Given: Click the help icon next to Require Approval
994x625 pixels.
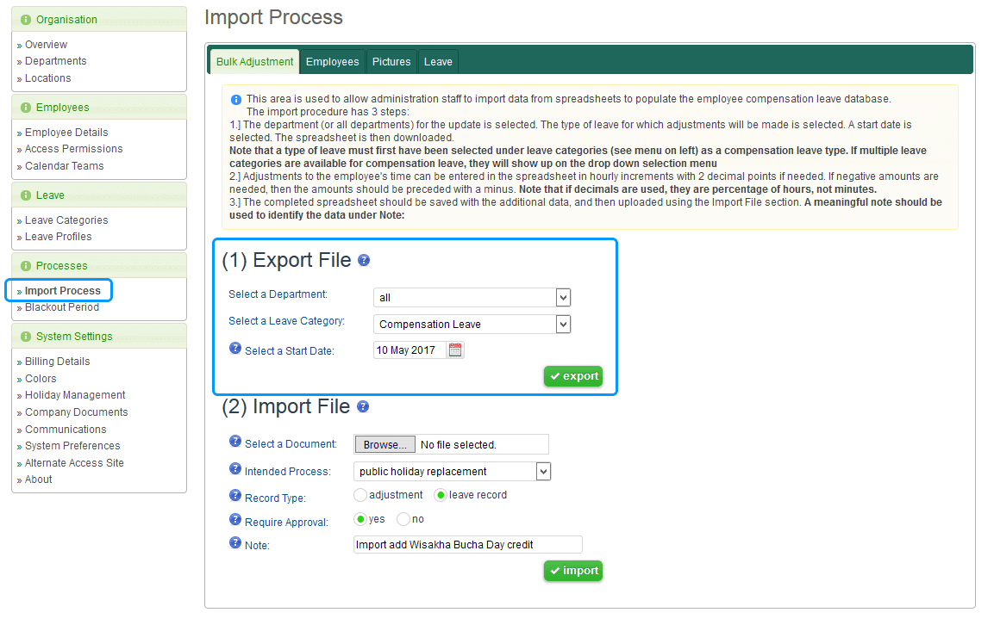Looking at the screenshot, I should coord(235,519).
